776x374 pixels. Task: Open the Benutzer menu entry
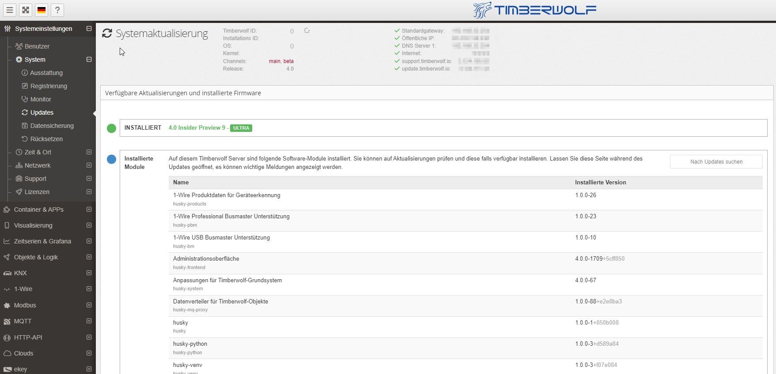37,46
